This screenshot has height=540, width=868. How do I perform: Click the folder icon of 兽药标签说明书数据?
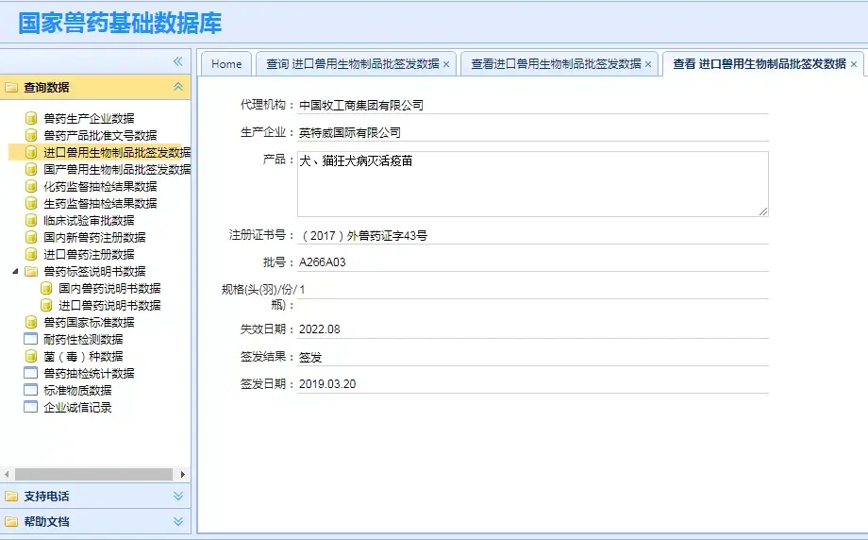31,271
